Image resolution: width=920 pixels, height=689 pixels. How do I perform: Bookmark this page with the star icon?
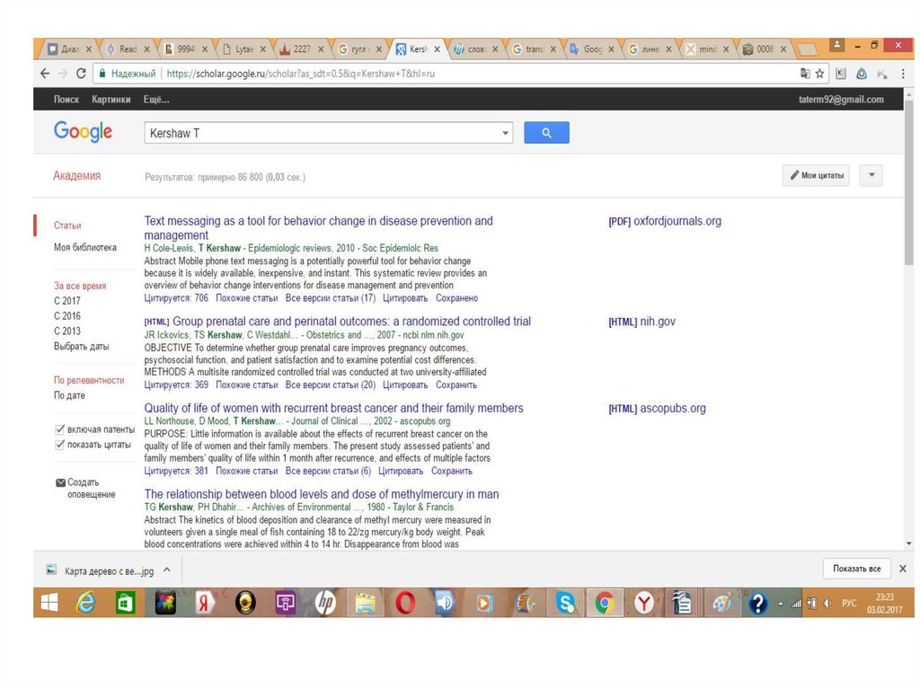(x=819, y=74)
